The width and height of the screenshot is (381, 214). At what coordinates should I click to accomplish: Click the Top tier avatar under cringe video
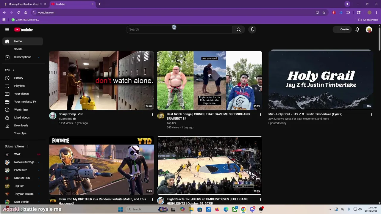pos(161,116)
